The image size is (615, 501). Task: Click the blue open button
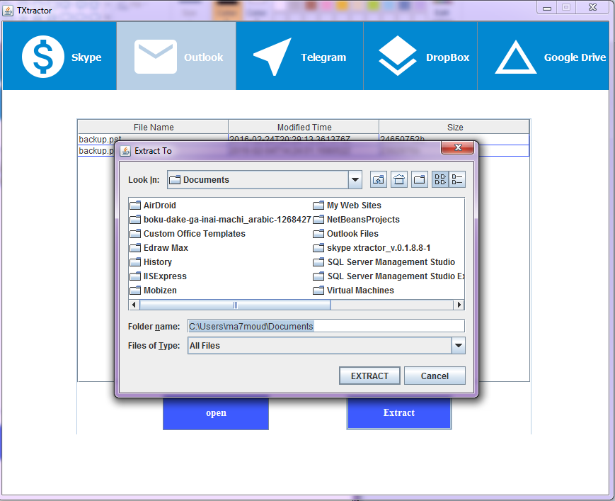216,413
